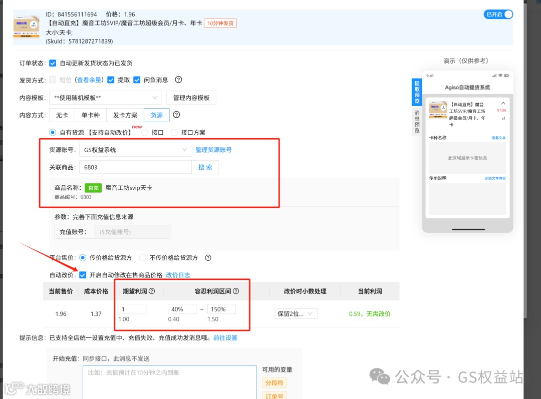Click 查看文本 in phone preview
The image size is (541, 399).
tap(498, 138)
